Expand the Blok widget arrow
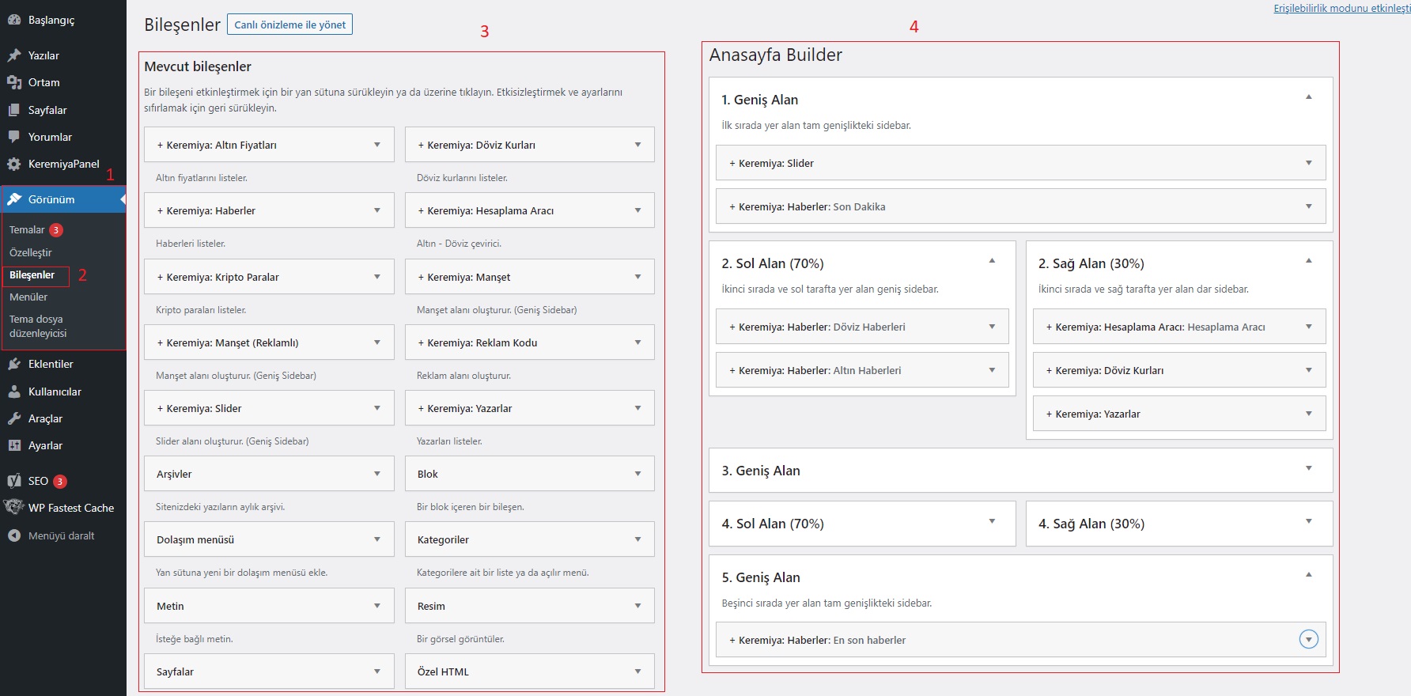The image size is (1411, 696). 638,474
